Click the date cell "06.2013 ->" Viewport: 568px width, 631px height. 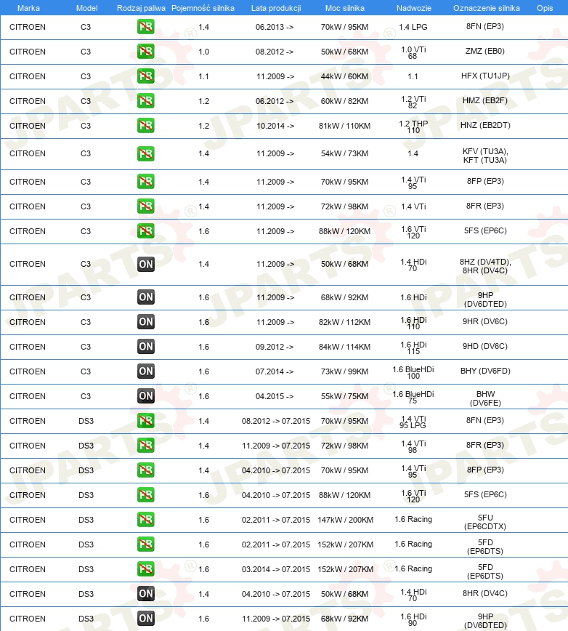[x=275, y=27]
